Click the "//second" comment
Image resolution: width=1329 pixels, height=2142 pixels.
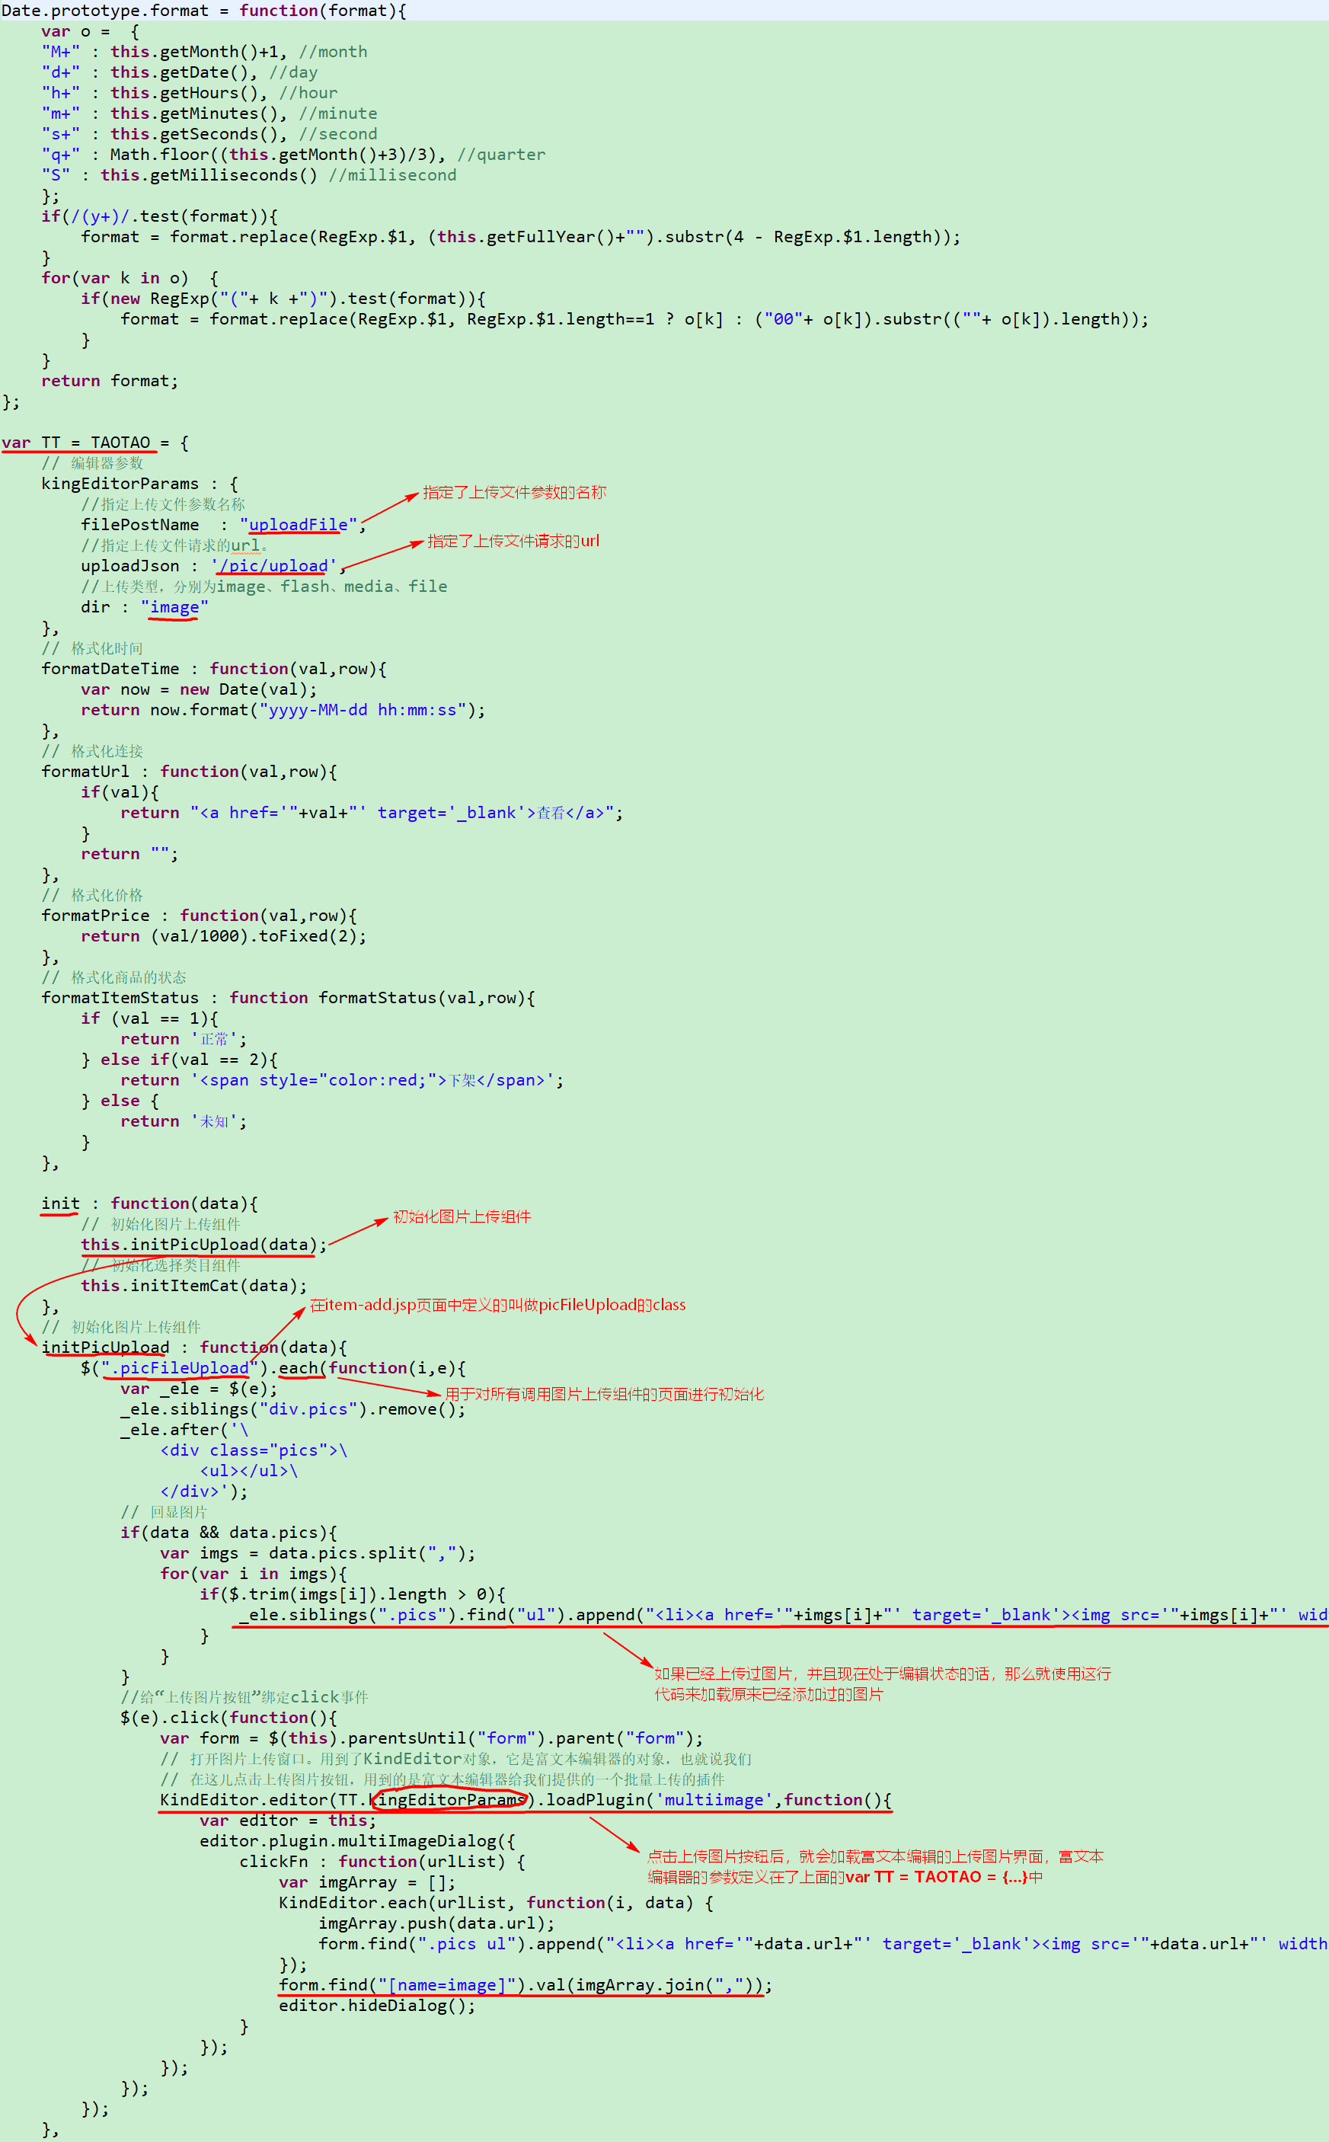[x=337, y=133]
